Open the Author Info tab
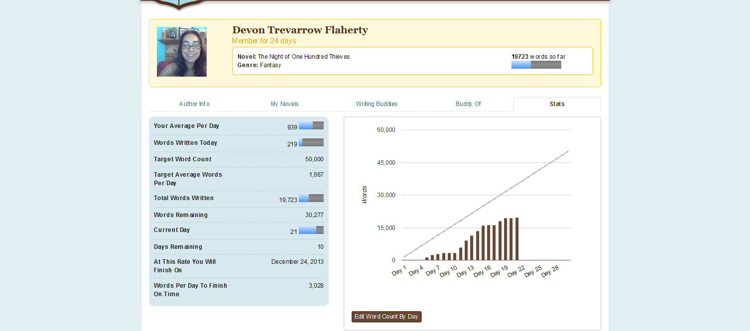Image resolution: width=750 pixels, height=331 pixels. (x=194, y=104)
